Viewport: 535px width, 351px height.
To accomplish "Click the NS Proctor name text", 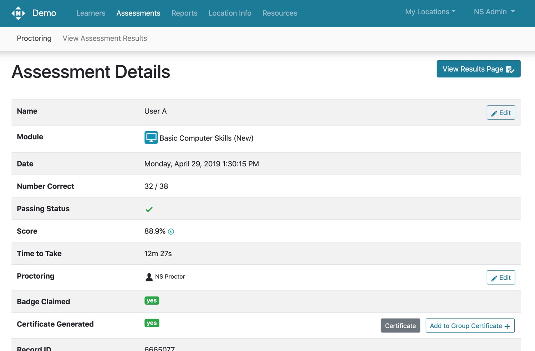I will point(170,277).
